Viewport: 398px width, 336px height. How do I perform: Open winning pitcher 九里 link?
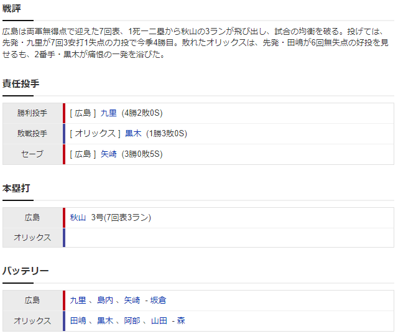[108, 113]
